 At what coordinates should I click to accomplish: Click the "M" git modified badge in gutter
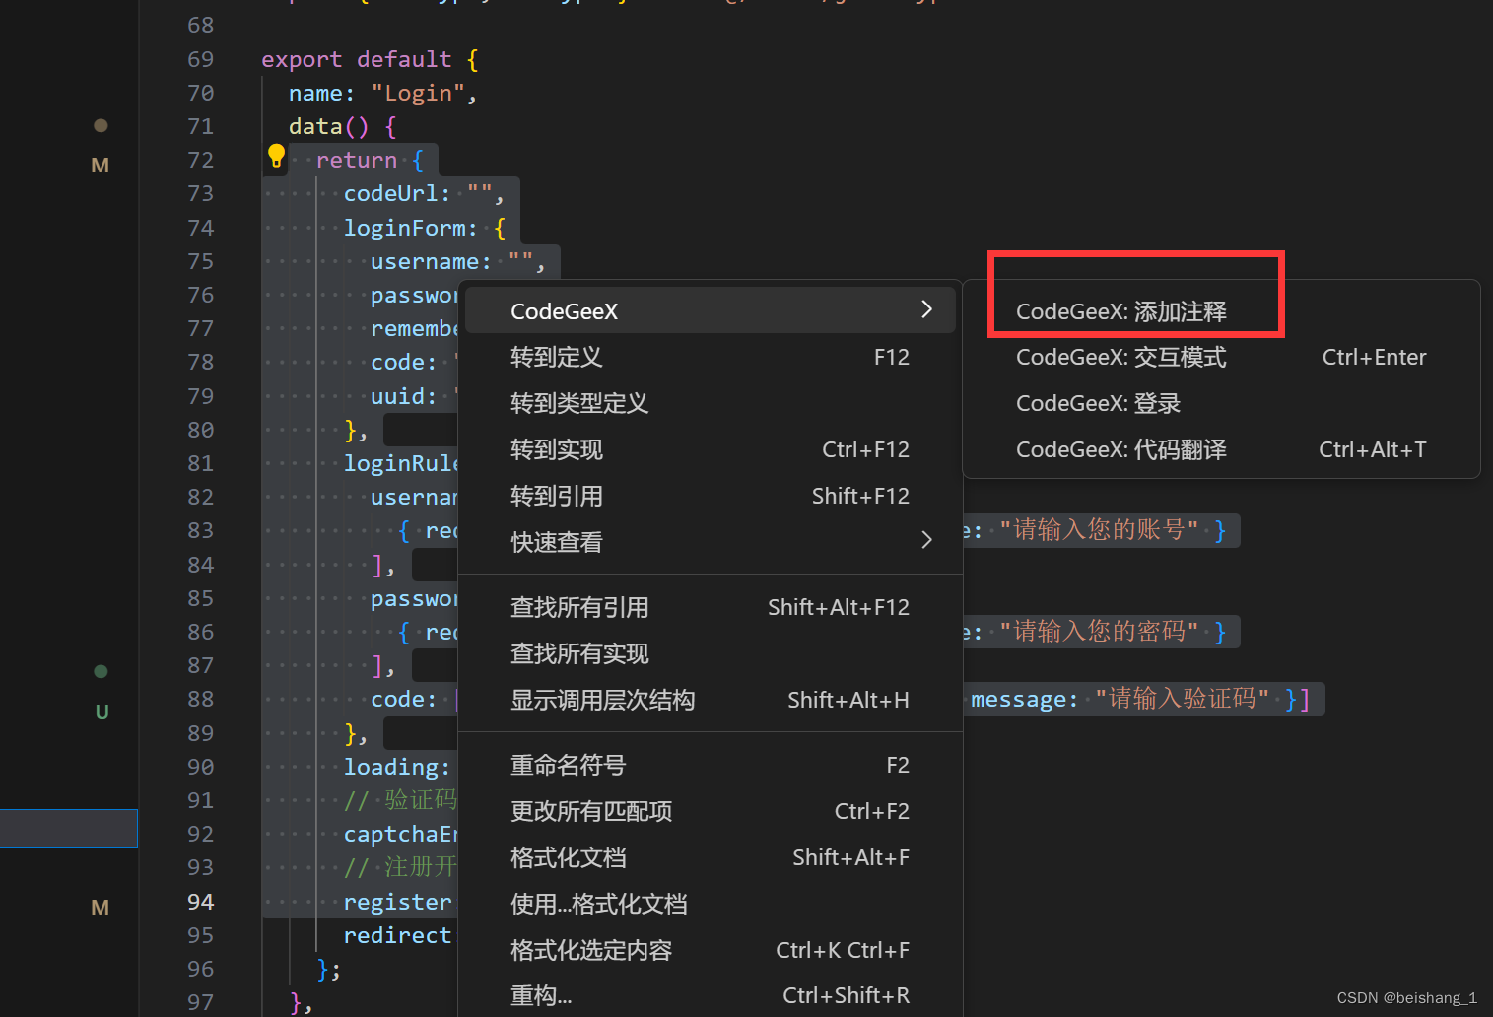pyautogui.click(x=100, y=165)
